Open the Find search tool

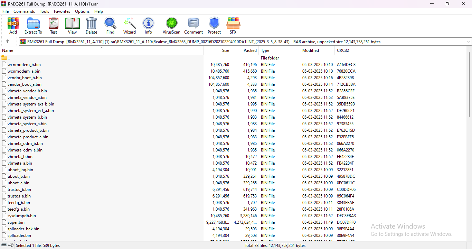[x=110, y=26]
